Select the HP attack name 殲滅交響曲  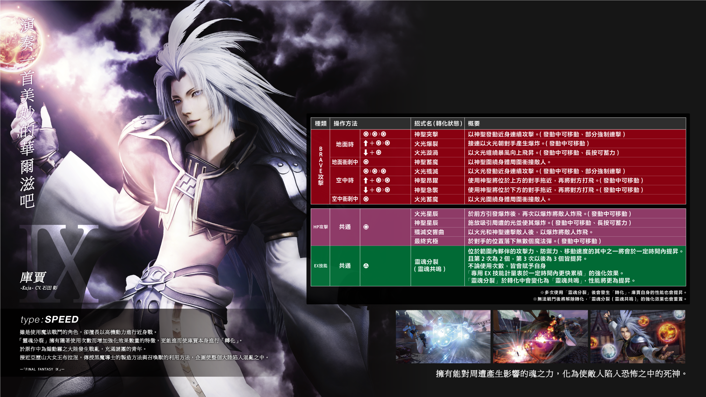point(429,232)
